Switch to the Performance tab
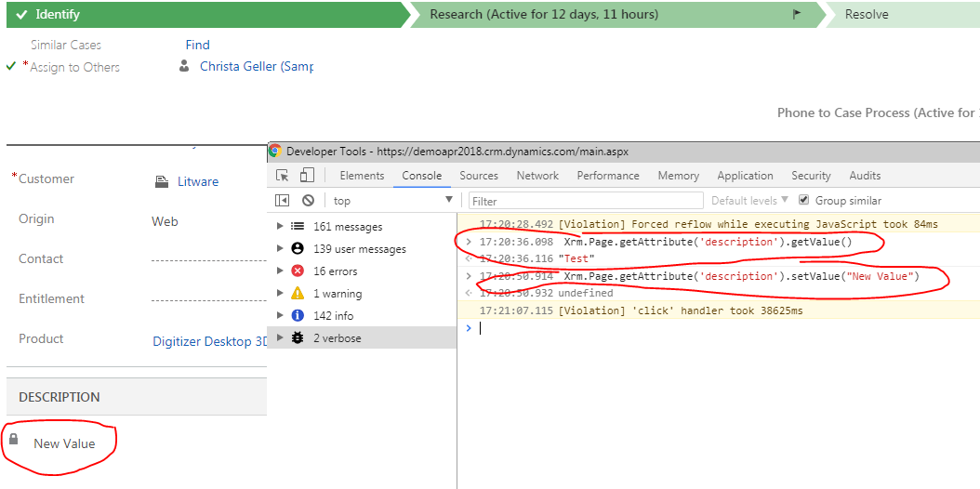This screenshot has height=489, width=980. tap(608, 176)
